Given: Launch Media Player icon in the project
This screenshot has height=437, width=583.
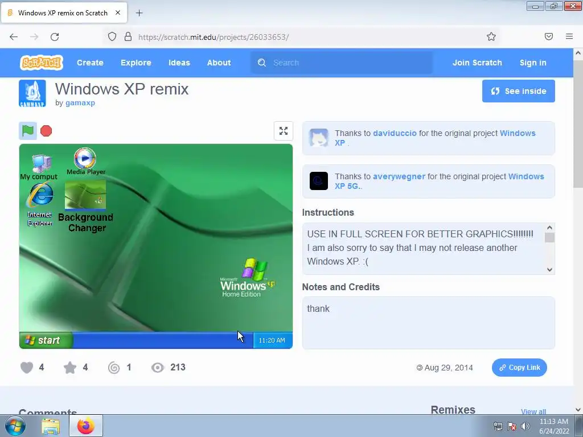Looking at the screenshot, I should [85, 162].
